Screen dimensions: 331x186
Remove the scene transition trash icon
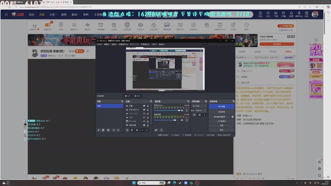[x=199, y=115]
